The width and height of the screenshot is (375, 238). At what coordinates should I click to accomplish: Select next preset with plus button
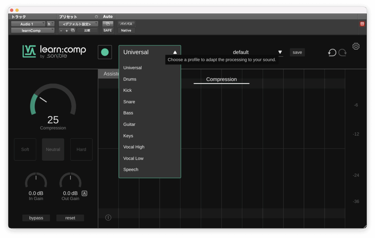67,31
